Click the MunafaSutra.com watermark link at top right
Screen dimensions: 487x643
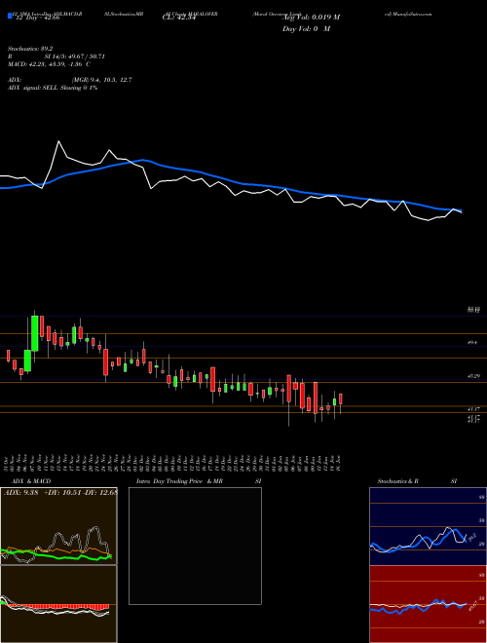click(408, 14)
